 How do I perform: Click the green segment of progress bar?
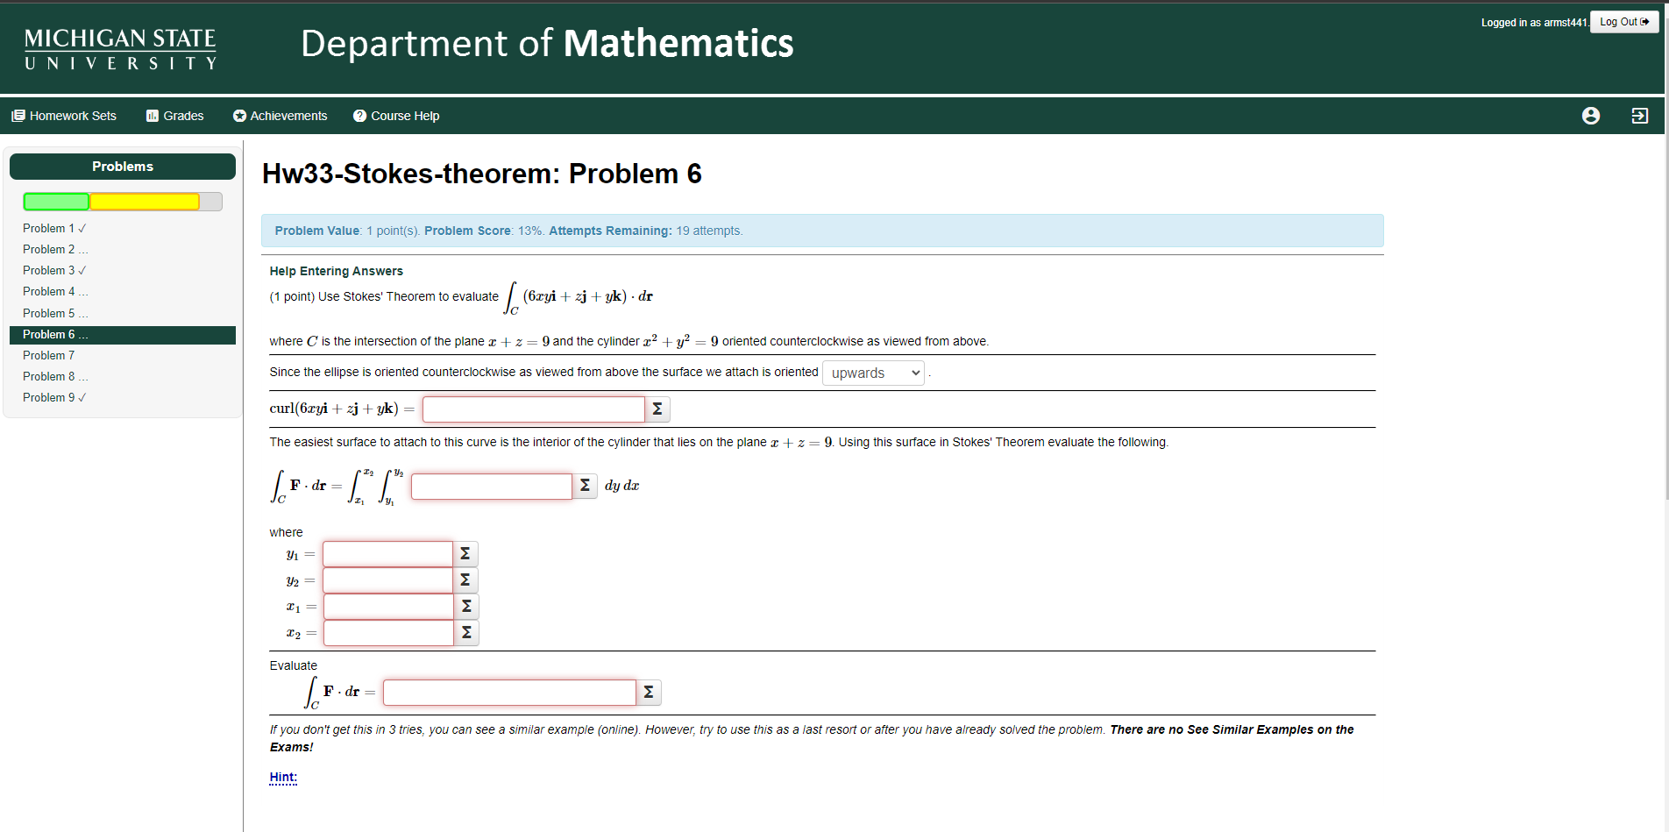tap(56, 202)
